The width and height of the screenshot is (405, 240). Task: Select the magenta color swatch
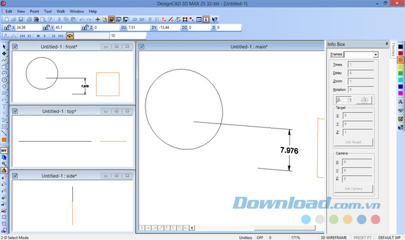(401, 93)
